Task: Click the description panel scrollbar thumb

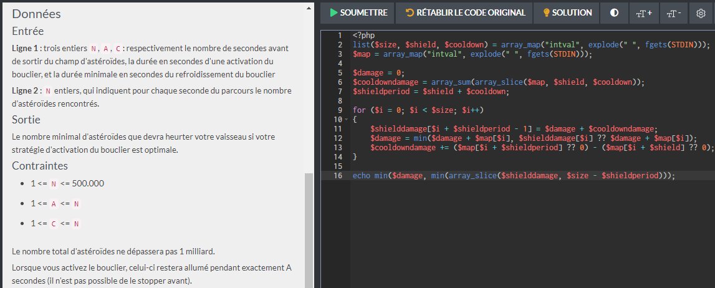Action: (x=309, y=230)
